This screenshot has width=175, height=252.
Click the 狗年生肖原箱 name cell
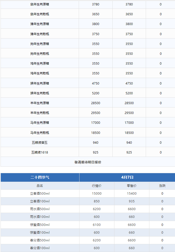click(40, 44)
